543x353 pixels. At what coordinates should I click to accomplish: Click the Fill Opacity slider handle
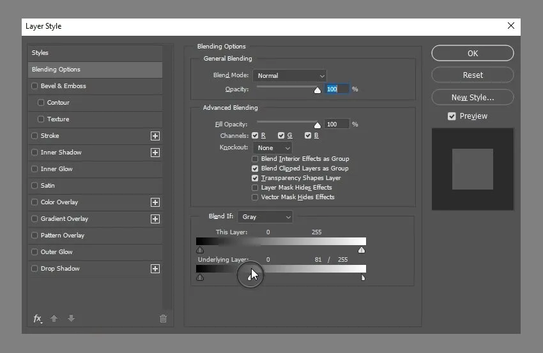[x=317, y=125]
